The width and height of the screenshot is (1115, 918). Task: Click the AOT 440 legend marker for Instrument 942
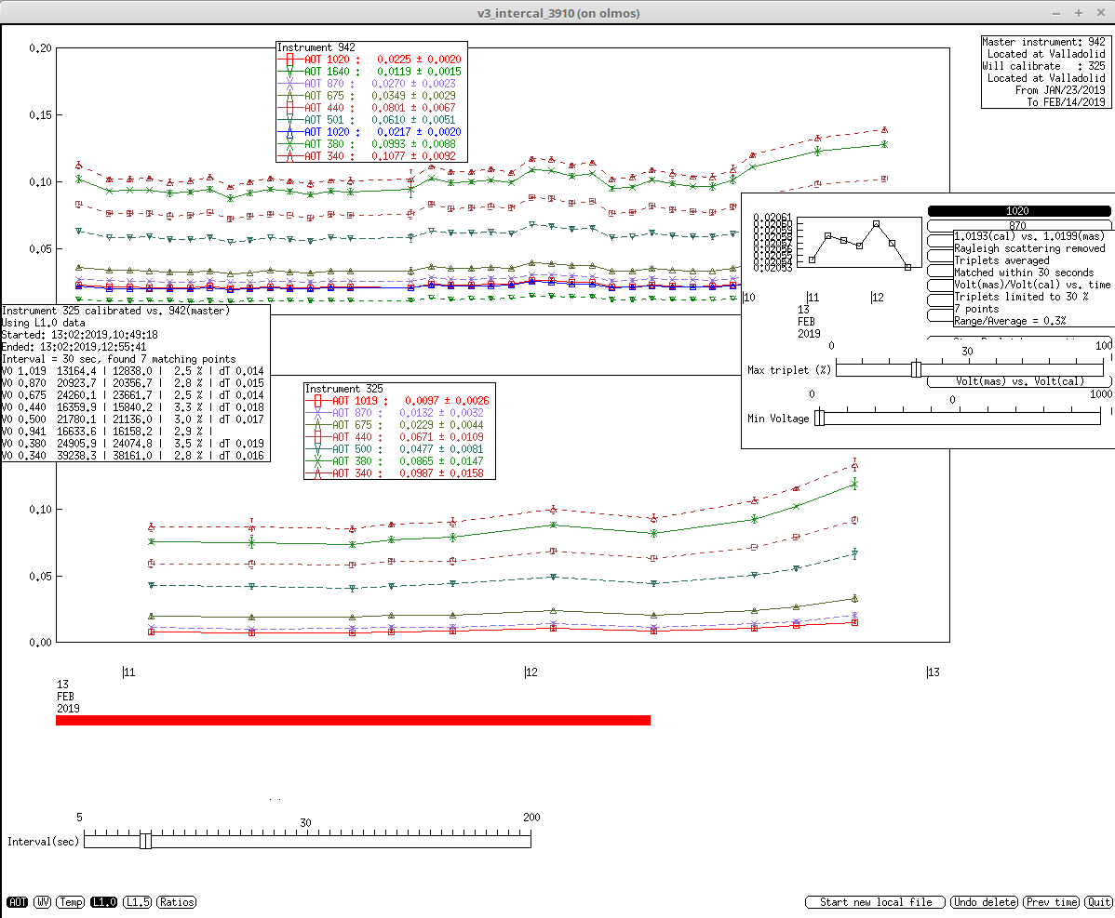click(289, 108)
